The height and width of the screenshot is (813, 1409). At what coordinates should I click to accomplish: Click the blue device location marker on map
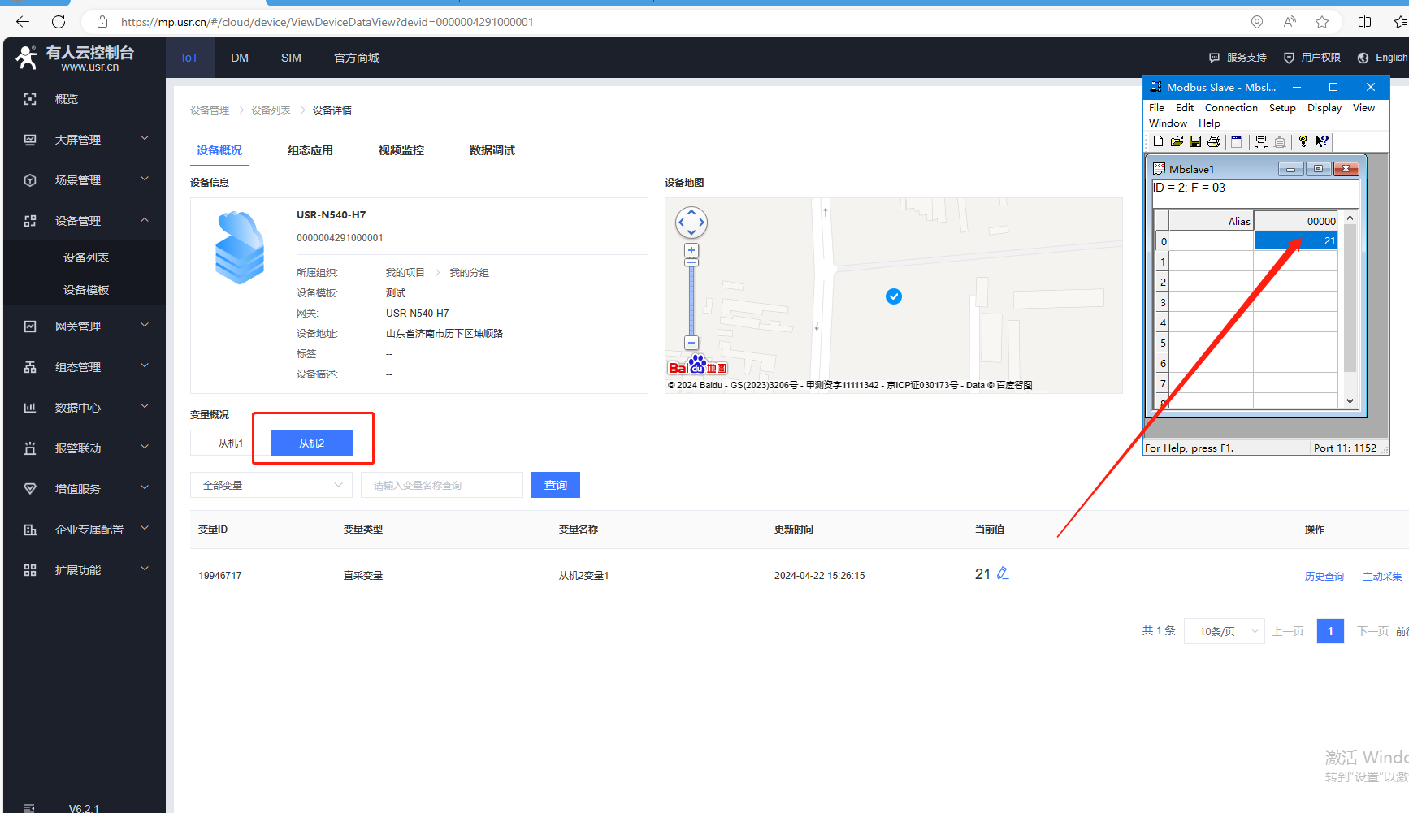894,296
